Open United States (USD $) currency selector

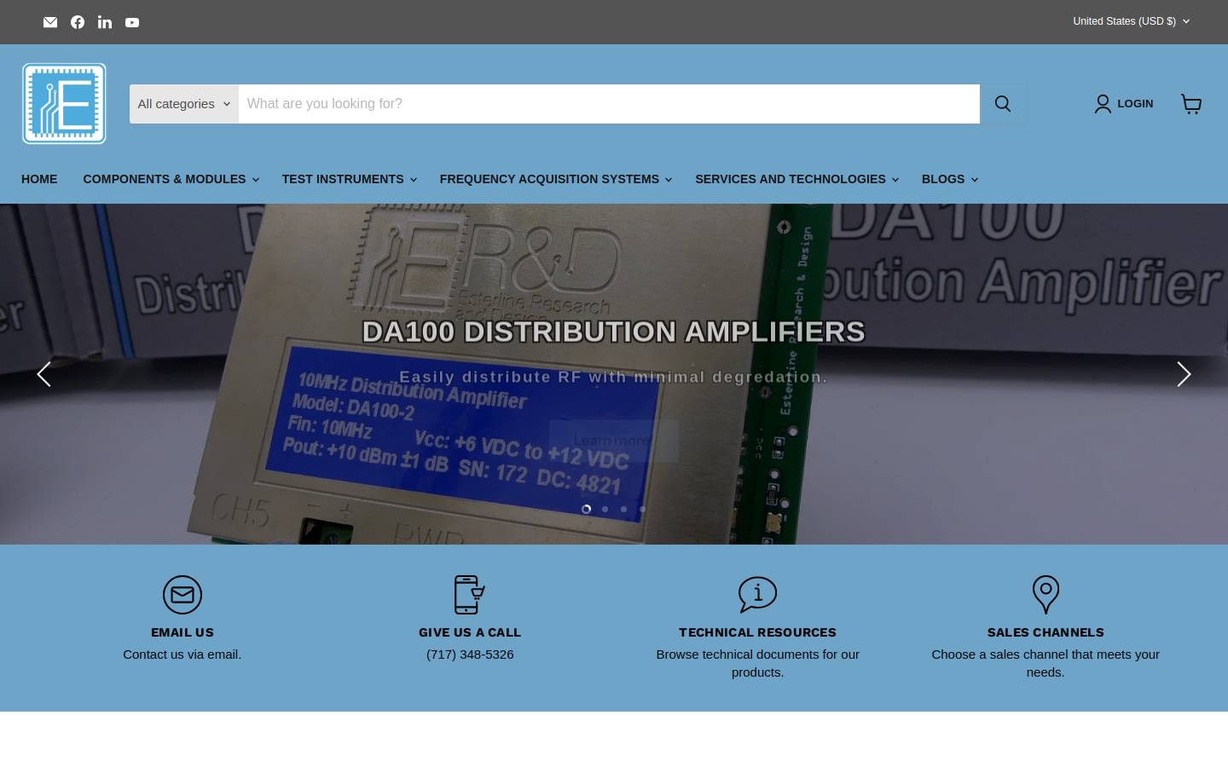point(1131,21)
